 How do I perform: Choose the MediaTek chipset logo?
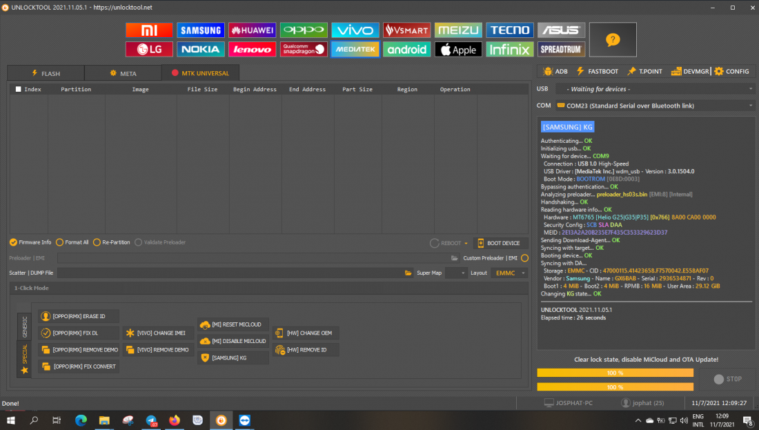(355, 50)
